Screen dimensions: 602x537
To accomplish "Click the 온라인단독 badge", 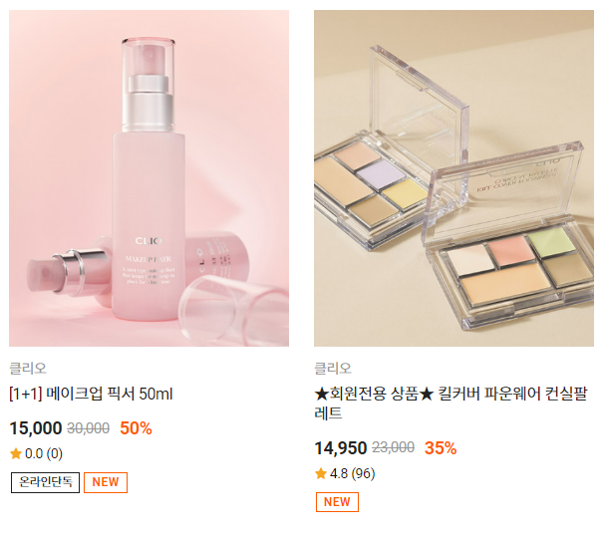I will pos(45,482).
